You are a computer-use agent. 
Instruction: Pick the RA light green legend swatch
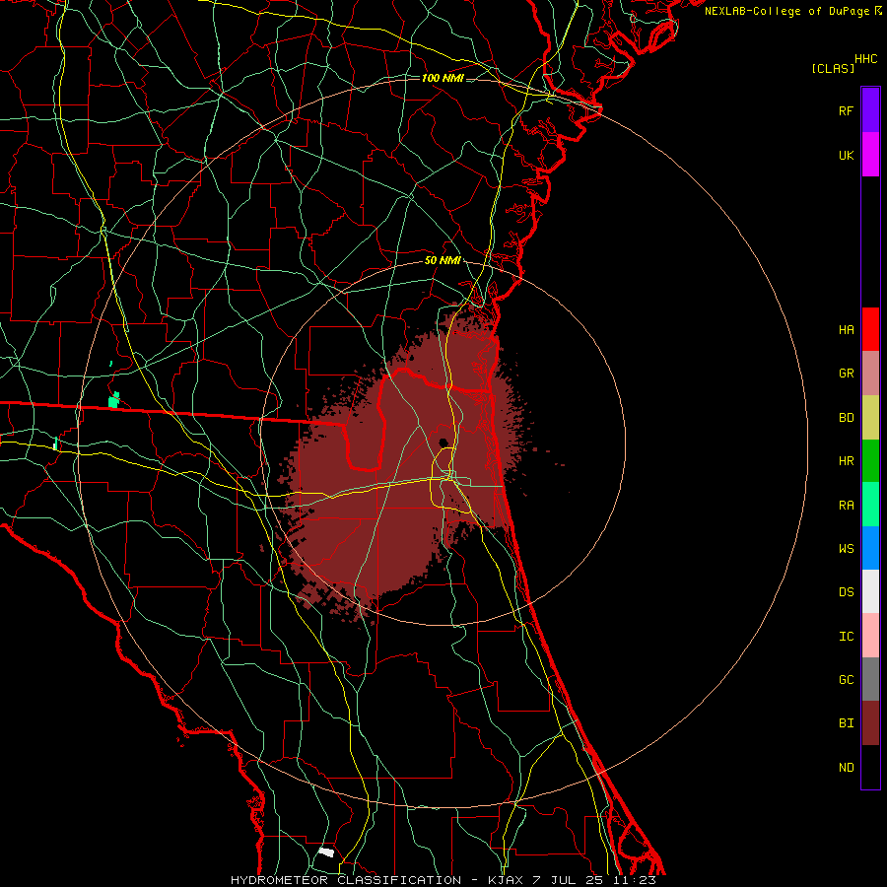870,505
